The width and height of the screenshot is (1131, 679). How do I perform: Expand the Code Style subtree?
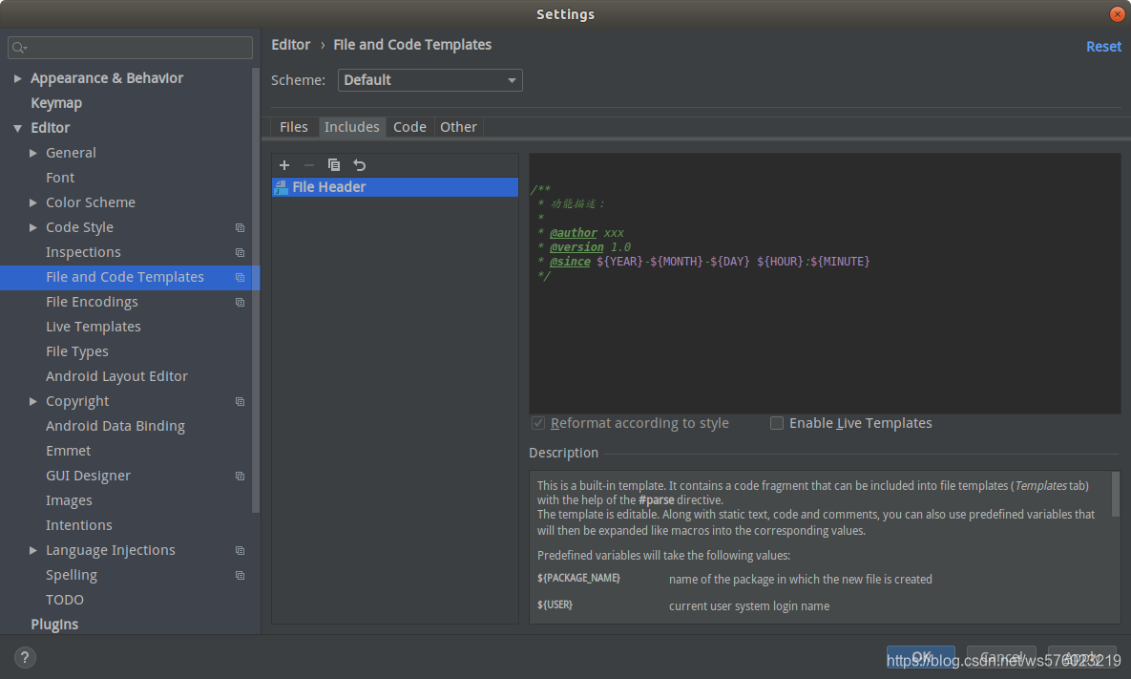point(33,227)
